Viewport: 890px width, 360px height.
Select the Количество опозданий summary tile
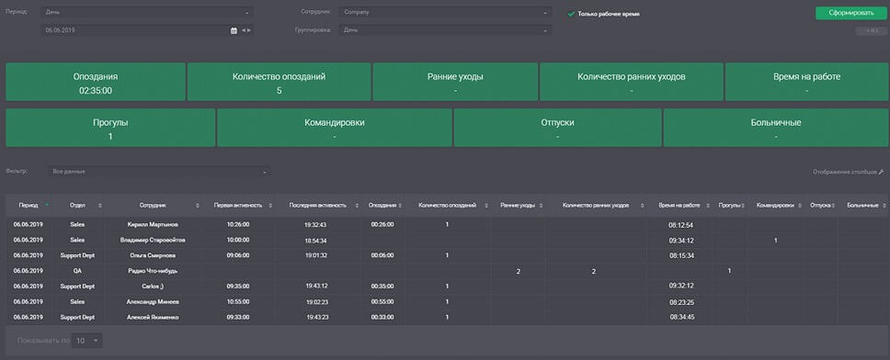(279, 83)
